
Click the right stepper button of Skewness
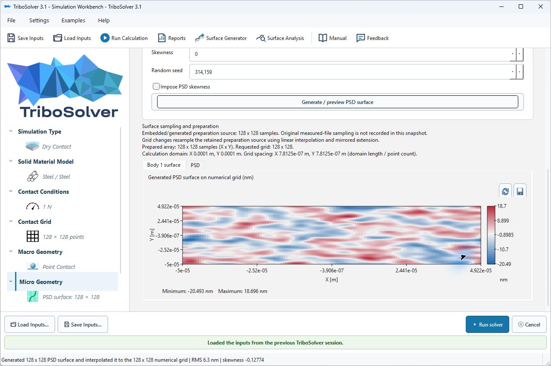click(x=520, y=54)
